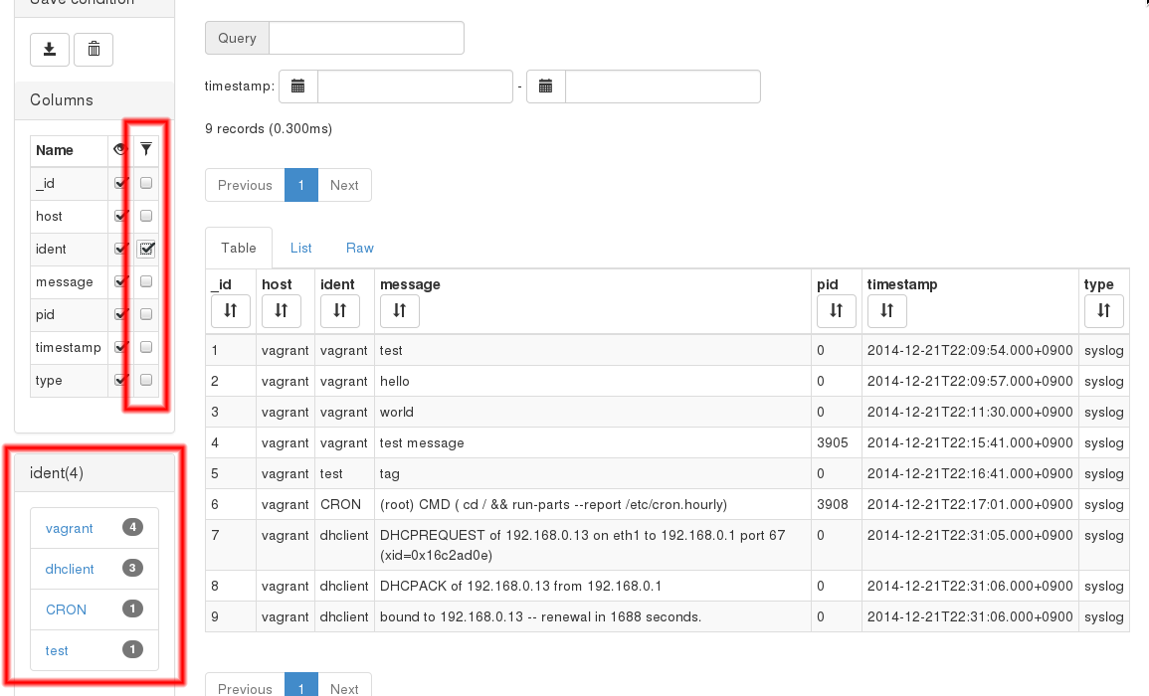Sort records by the _id column

(230, 311)
